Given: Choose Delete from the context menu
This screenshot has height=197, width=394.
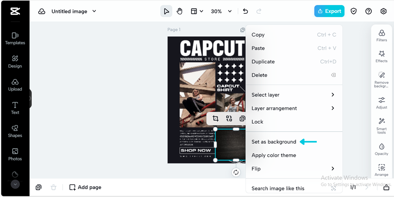Looking at the screenshot, I should 294,75.
